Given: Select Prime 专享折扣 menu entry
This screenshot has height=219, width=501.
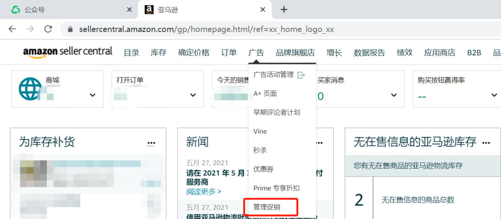Looking at the screenshot, I should coord(276,188).
